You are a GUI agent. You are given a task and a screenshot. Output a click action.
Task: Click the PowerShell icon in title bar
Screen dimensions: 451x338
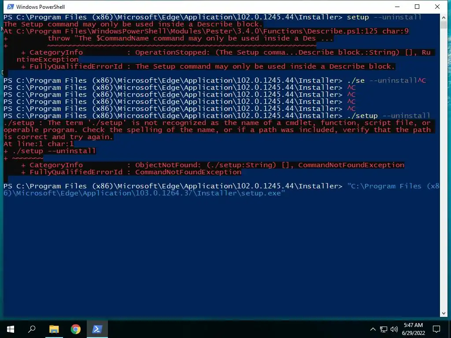pyautogui.click(x=11, y=7)
